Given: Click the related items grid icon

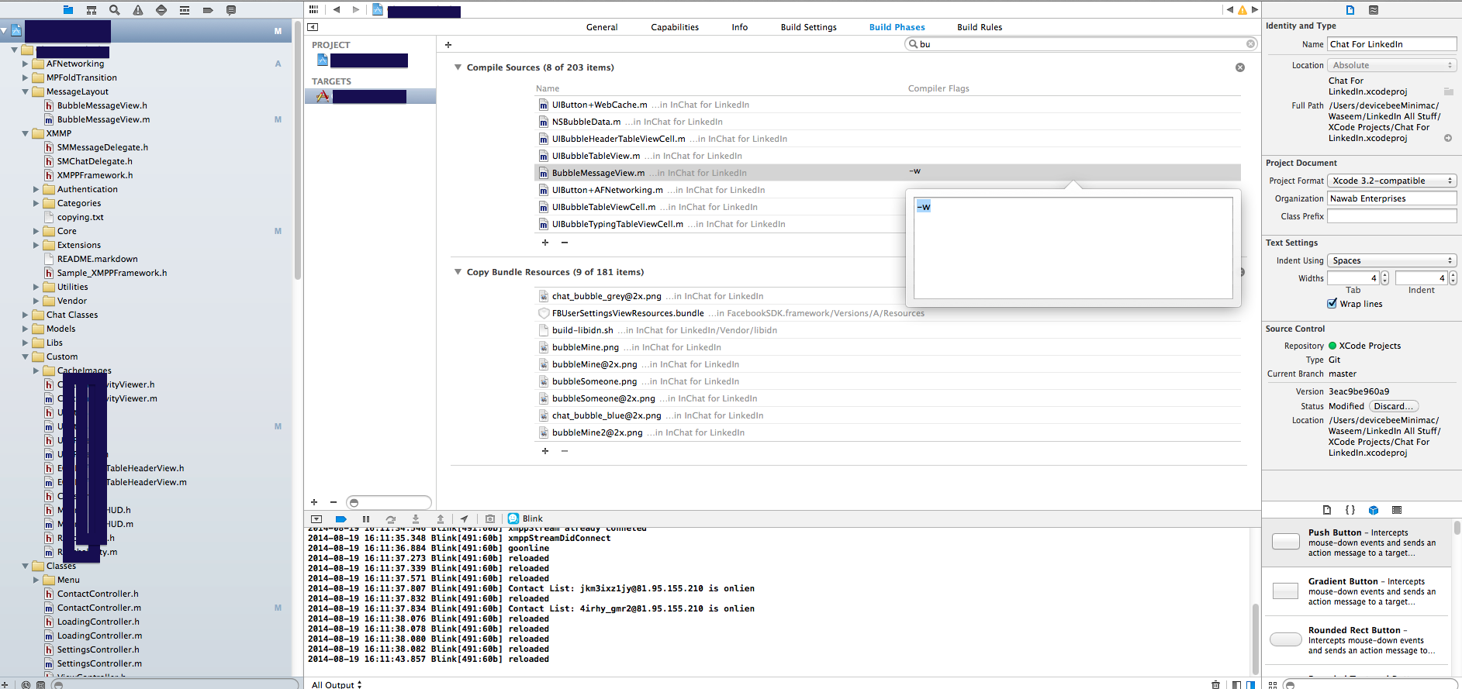Looking at the screenshot, I should [x=313, y=9].
